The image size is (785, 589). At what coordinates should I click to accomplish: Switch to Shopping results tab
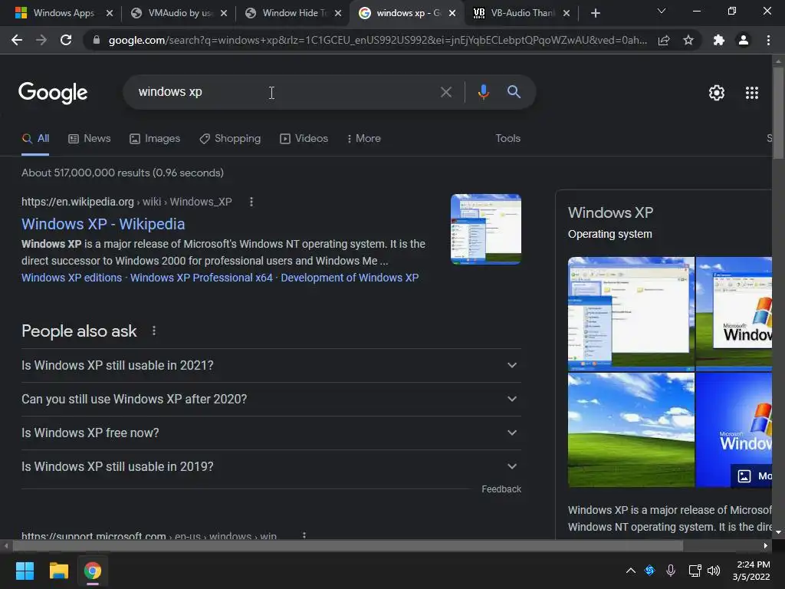point(230,139)
